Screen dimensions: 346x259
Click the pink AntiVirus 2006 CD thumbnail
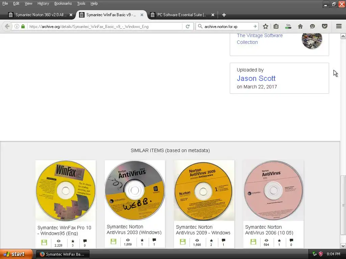tap(273, 191)
